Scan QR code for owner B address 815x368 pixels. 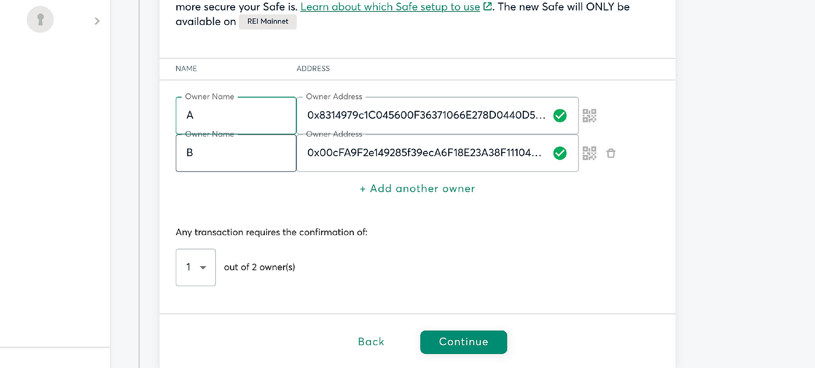[x=589, y=153]
